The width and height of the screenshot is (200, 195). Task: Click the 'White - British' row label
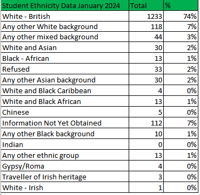(65, 16)
